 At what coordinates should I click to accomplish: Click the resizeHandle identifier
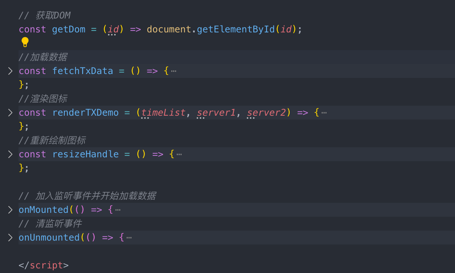coord(85,154)
